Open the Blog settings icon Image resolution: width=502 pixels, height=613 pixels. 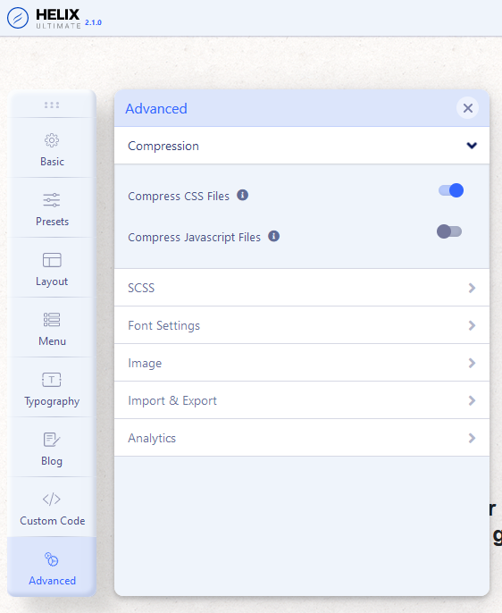click(x=52, y=440)
